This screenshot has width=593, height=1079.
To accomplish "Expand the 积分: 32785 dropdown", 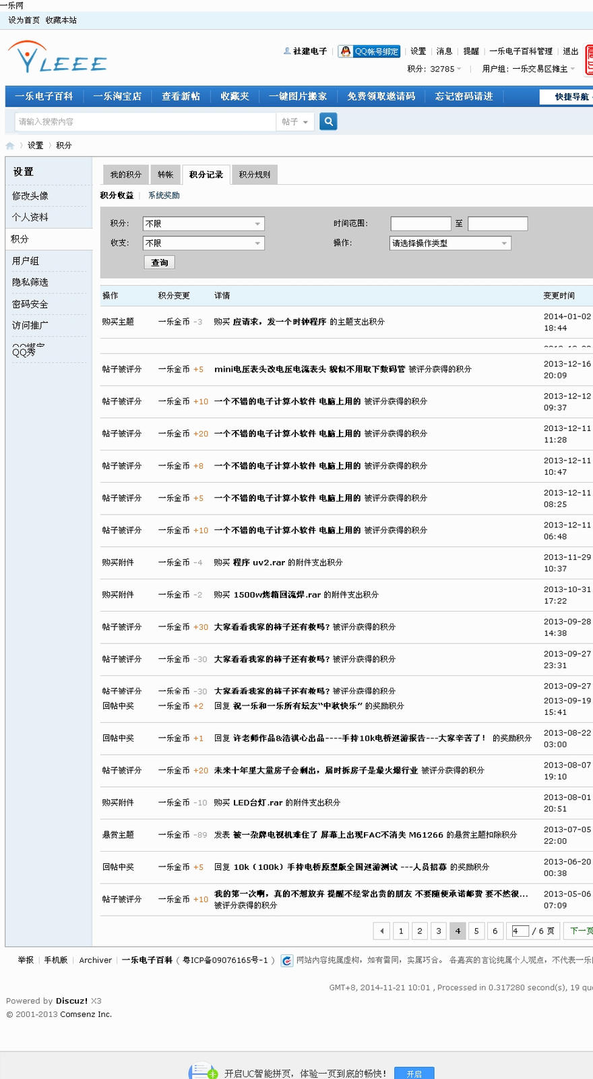I will [x=435, y=69].
